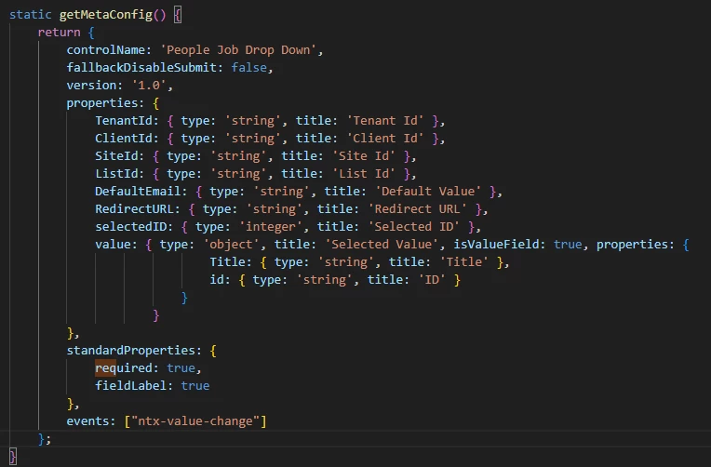
Task: Click the SiteId property name
Action: pos(116,156)
